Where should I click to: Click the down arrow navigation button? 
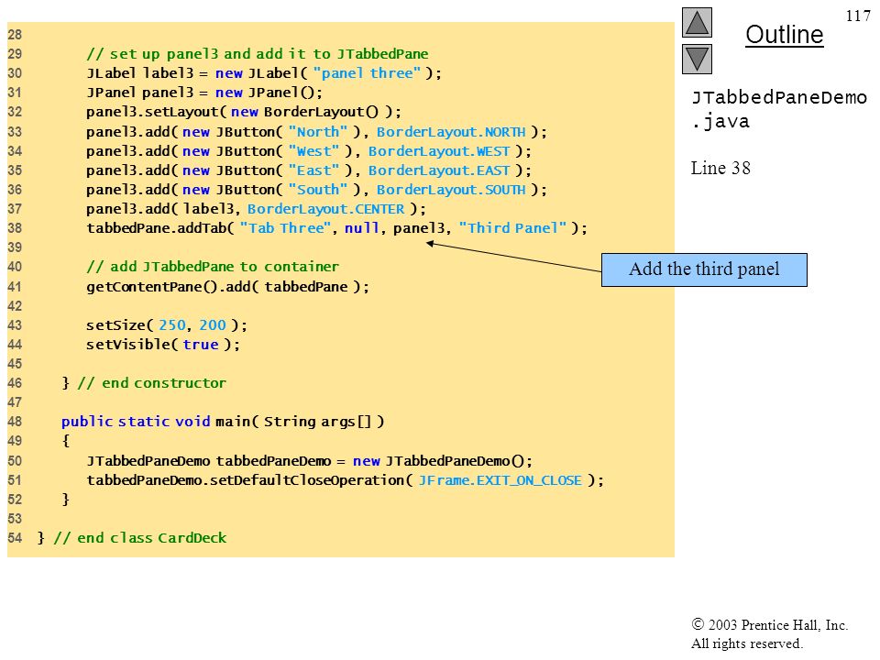coord(697,60)
